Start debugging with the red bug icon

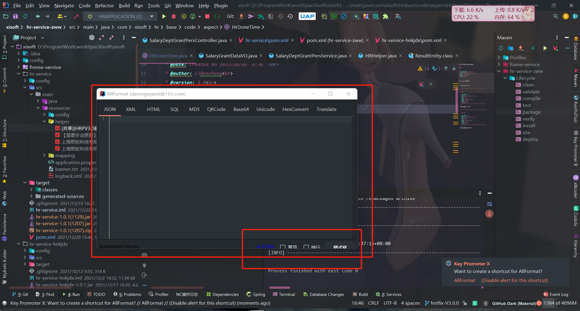pos(174,16)
